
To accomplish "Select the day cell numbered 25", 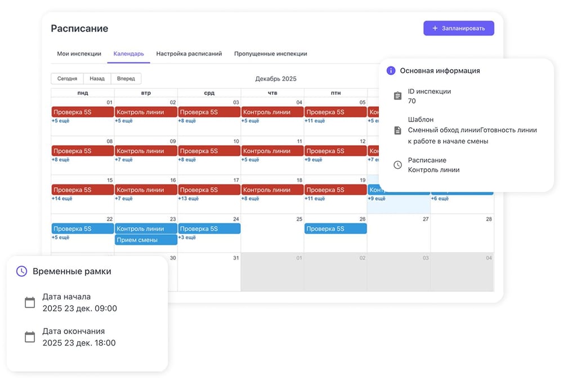I will (x=272, y=233).
